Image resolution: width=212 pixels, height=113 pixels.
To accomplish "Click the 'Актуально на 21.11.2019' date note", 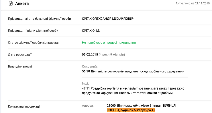I will tap(193, 3).
